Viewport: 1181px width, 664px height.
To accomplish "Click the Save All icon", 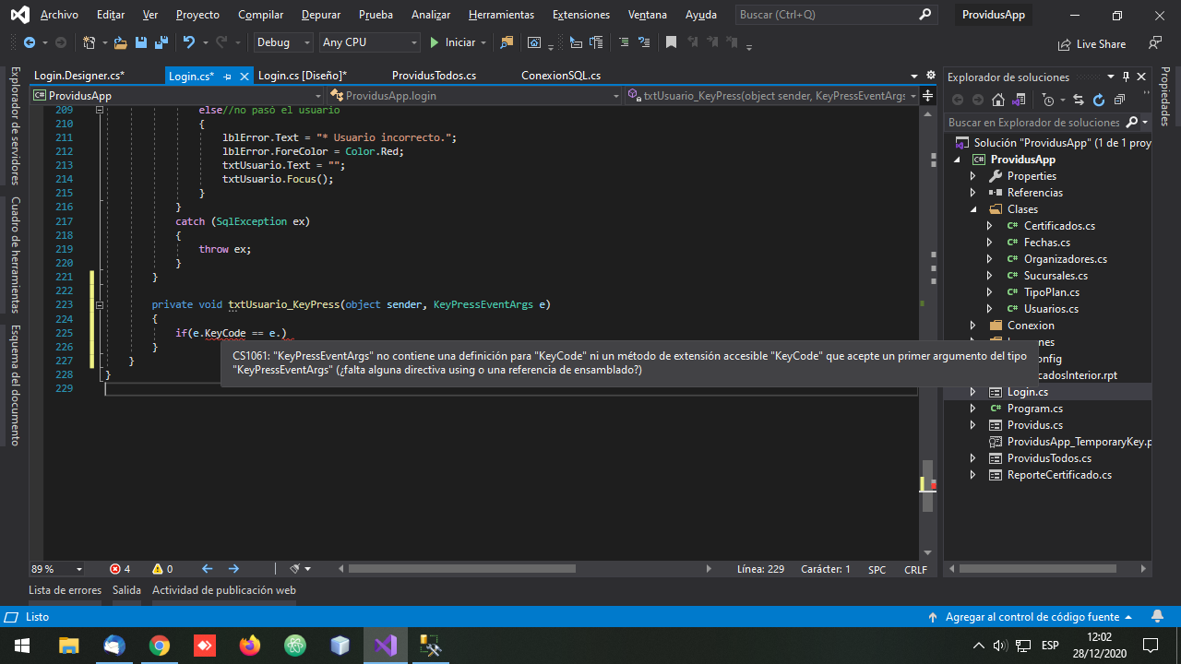I will pyautogui.click(x=161, y=42).
